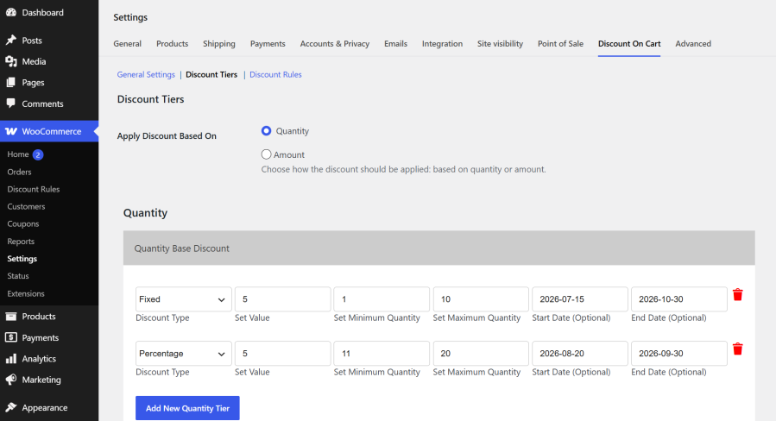The height and width of the screenshot is (421, 776).
Task: Click start date field 2026-07-15
Action: pos(579,299)
